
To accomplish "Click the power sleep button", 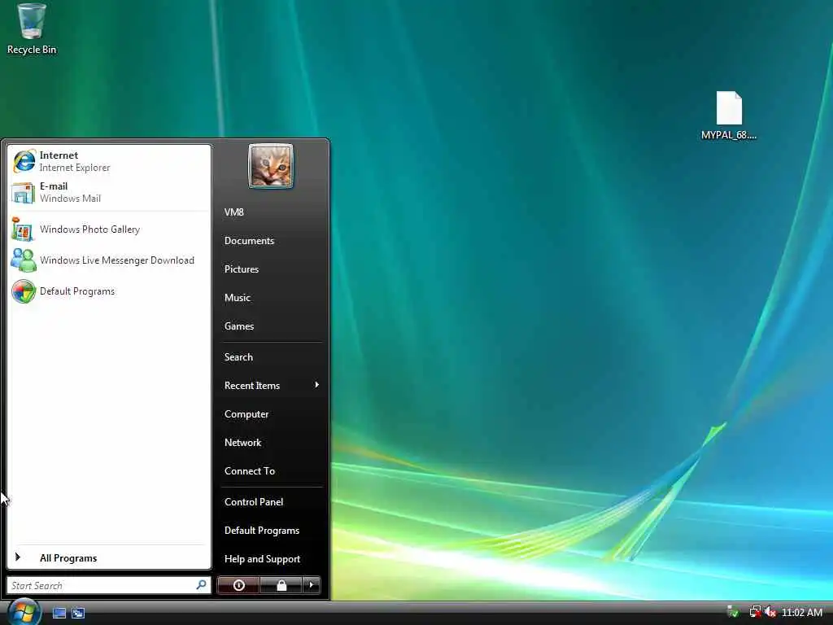I will tap(238, 585).
